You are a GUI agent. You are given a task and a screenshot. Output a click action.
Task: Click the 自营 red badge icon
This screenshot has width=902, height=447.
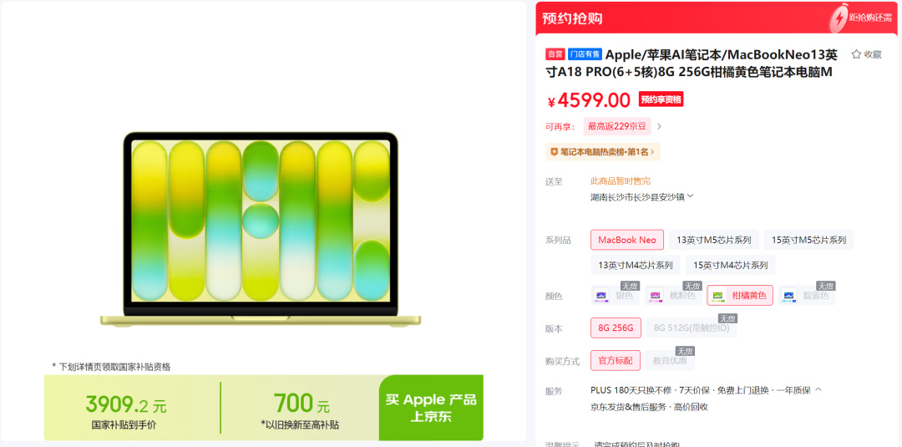click(x=555, y=54)
